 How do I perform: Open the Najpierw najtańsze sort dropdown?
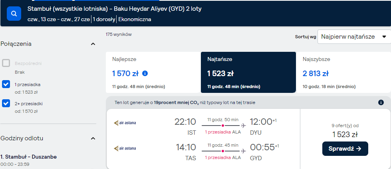(354, 37)
